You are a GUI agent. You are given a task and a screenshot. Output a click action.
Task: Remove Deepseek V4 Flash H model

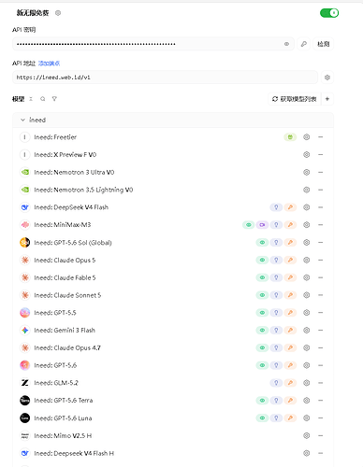320,453
